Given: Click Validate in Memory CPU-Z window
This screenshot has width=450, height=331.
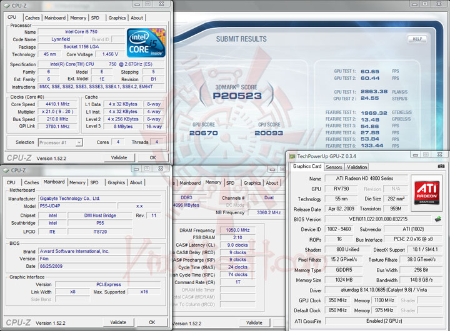Looking at the screenshot, I should tap(254, 323).
